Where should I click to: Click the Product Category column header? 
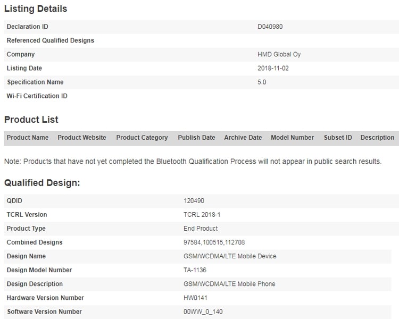pos(142,138)
